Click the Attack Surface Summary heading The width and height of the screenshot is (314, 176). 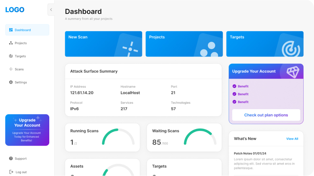point(94,71)
